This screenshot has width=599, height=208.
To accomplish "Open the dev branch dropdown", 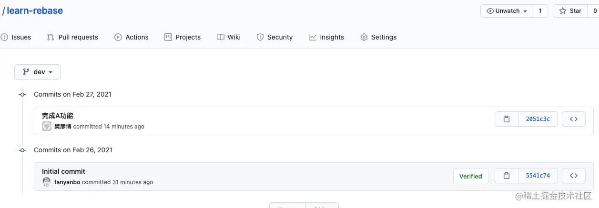I will 37,72.
